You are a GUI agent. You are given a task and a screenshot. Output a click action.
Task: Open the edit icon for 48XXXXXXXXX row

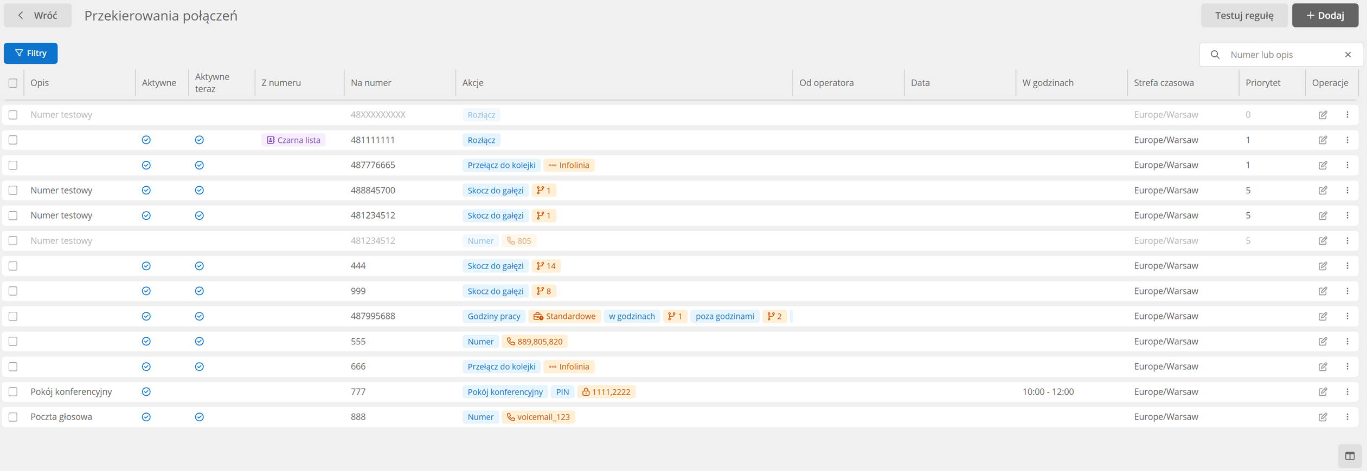coord(1323,115)
